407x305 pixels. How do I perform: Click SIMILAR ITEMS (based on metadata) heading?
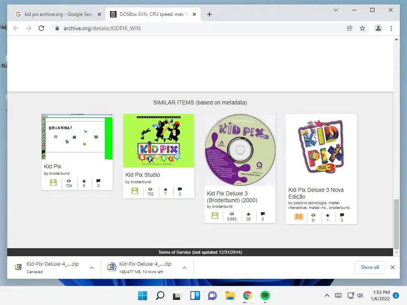(x=200, y=103)
